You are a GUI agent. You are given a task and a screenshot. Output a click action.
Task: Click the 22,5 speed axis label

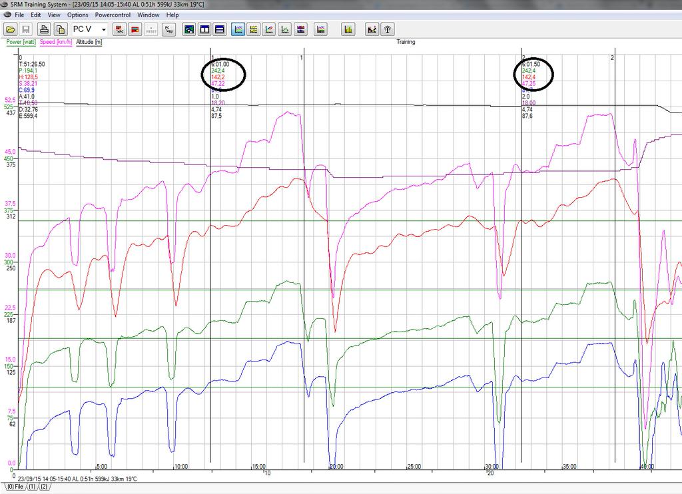click(x=10, y=308)
